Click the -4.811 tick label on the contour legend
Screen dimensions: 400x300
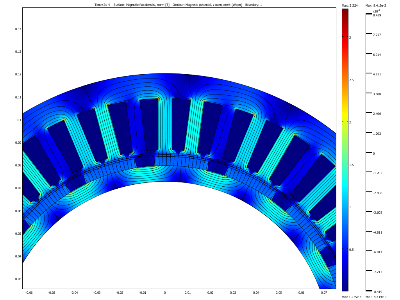[377, 232]
